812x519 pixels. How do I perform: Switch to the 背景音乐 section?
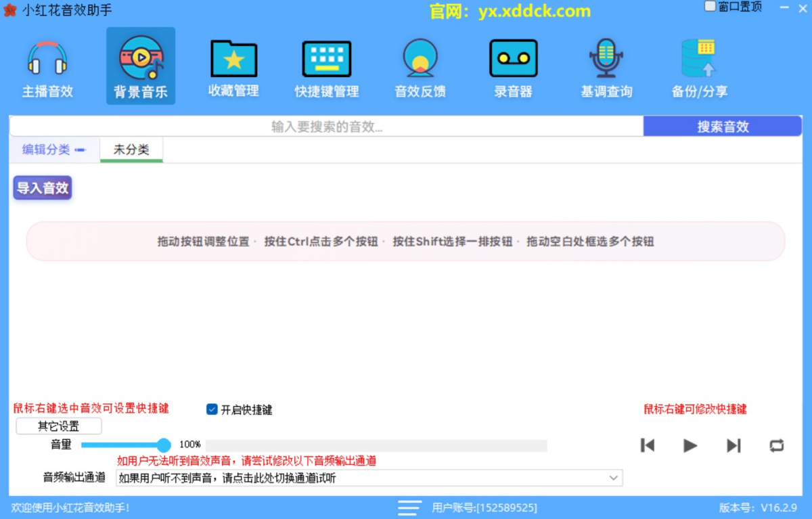[x=140, y=66]
